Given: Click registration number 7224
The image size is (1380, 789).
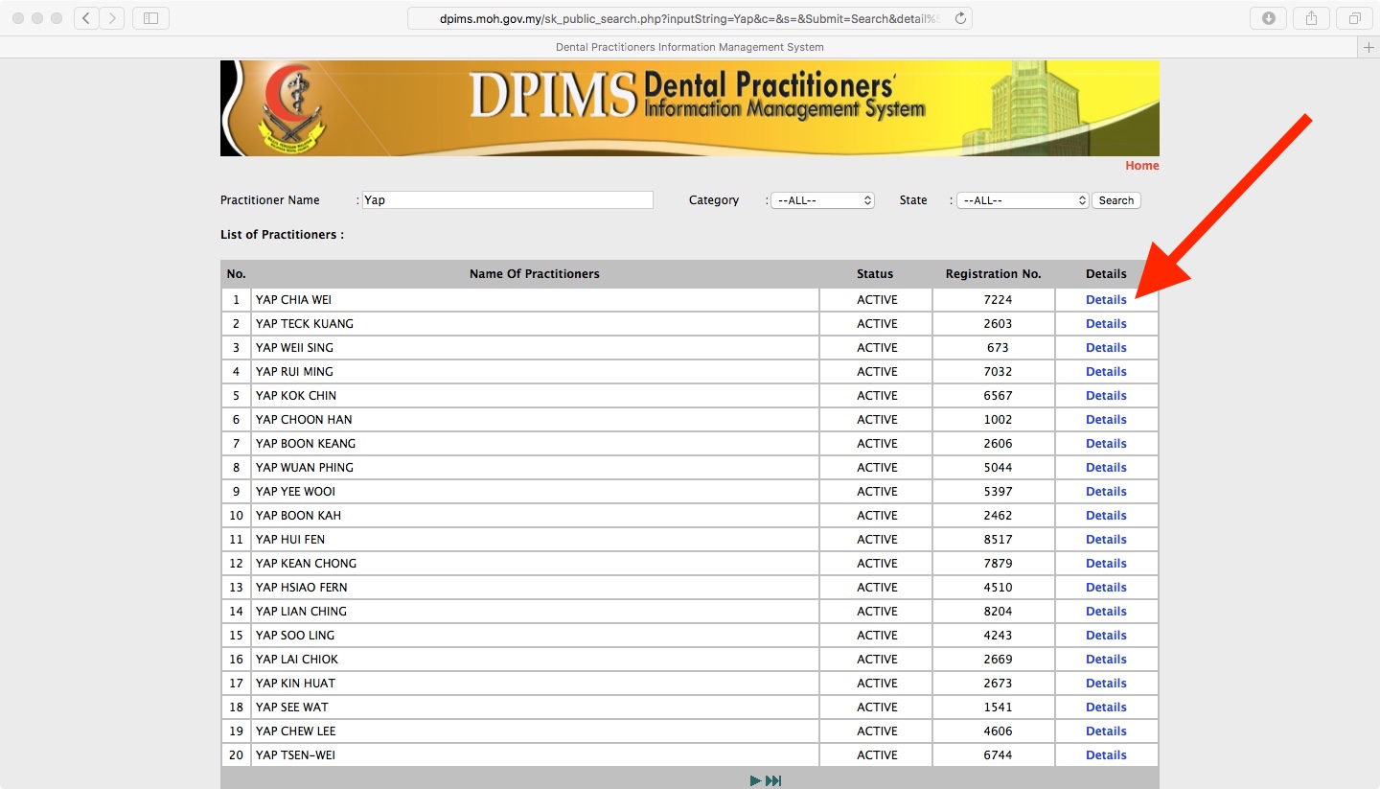Looking at the screenshot, I should (998, 300).
